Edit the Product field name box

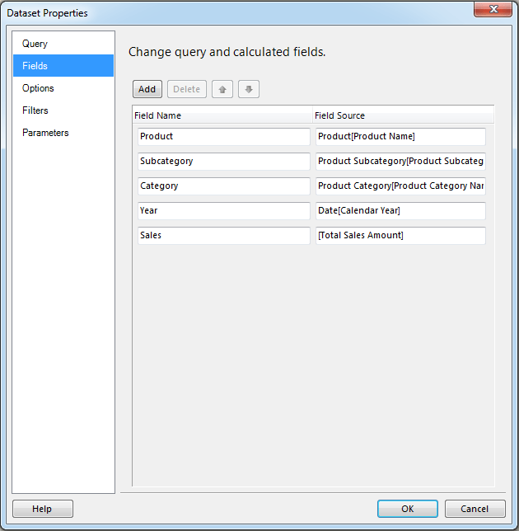click(223, 137)
